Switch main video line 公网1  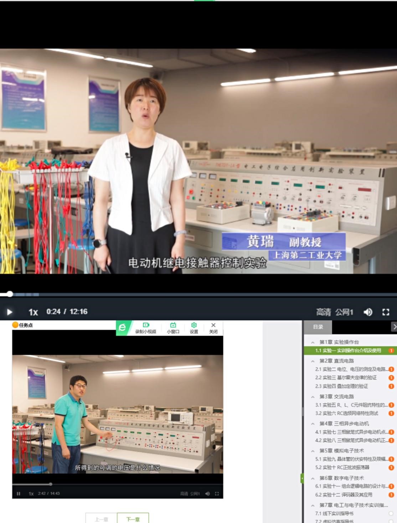(x=344, y=312)
